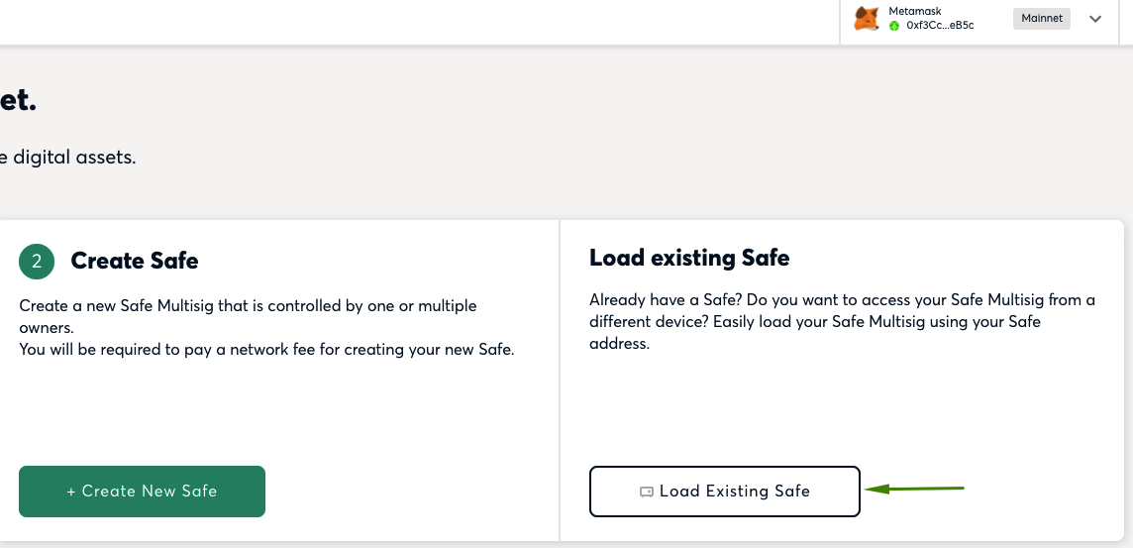Click the Load existing Safe heading

coord(689,258)
